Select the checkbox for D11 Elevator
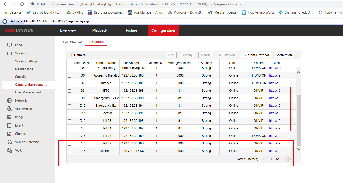This screenshot has width=343, height=183. [x=69, y=113]
